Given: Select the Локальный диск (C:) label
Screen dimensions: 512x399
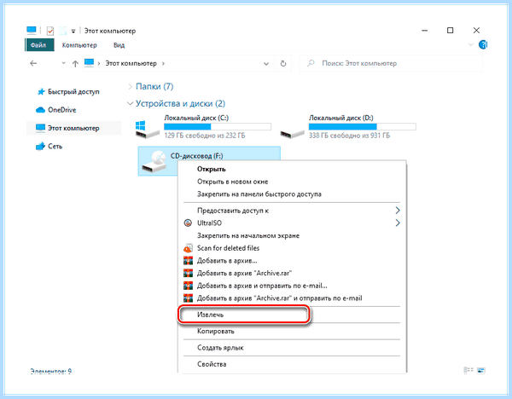Looking at the screenshot, I should tap(196, 118).
